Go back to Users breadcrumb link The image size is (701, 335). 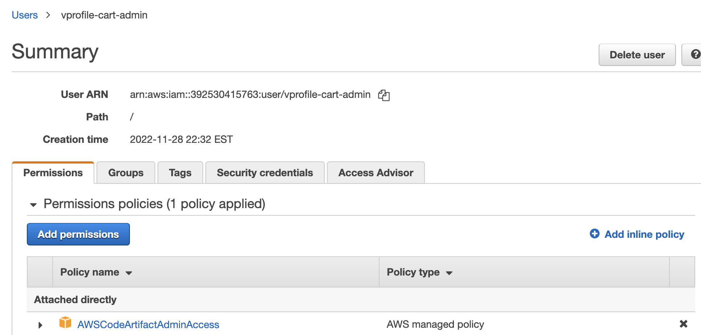25,15
